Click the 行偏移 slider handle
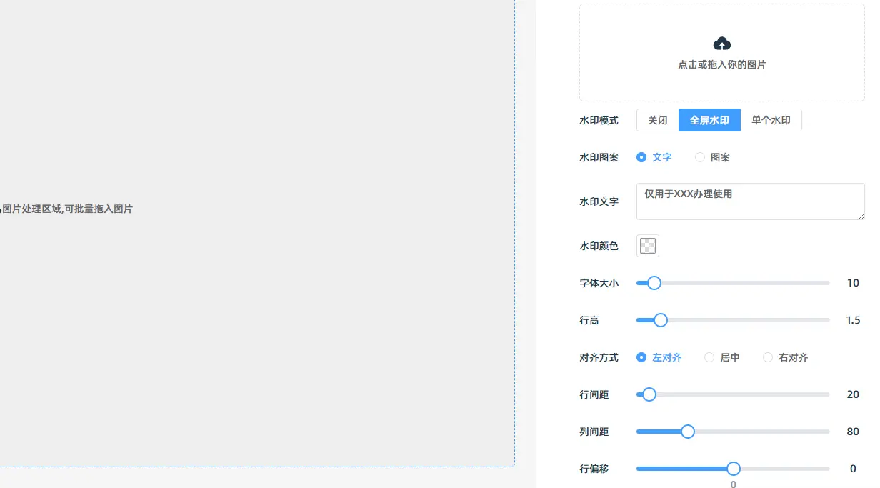 (734, 469)
